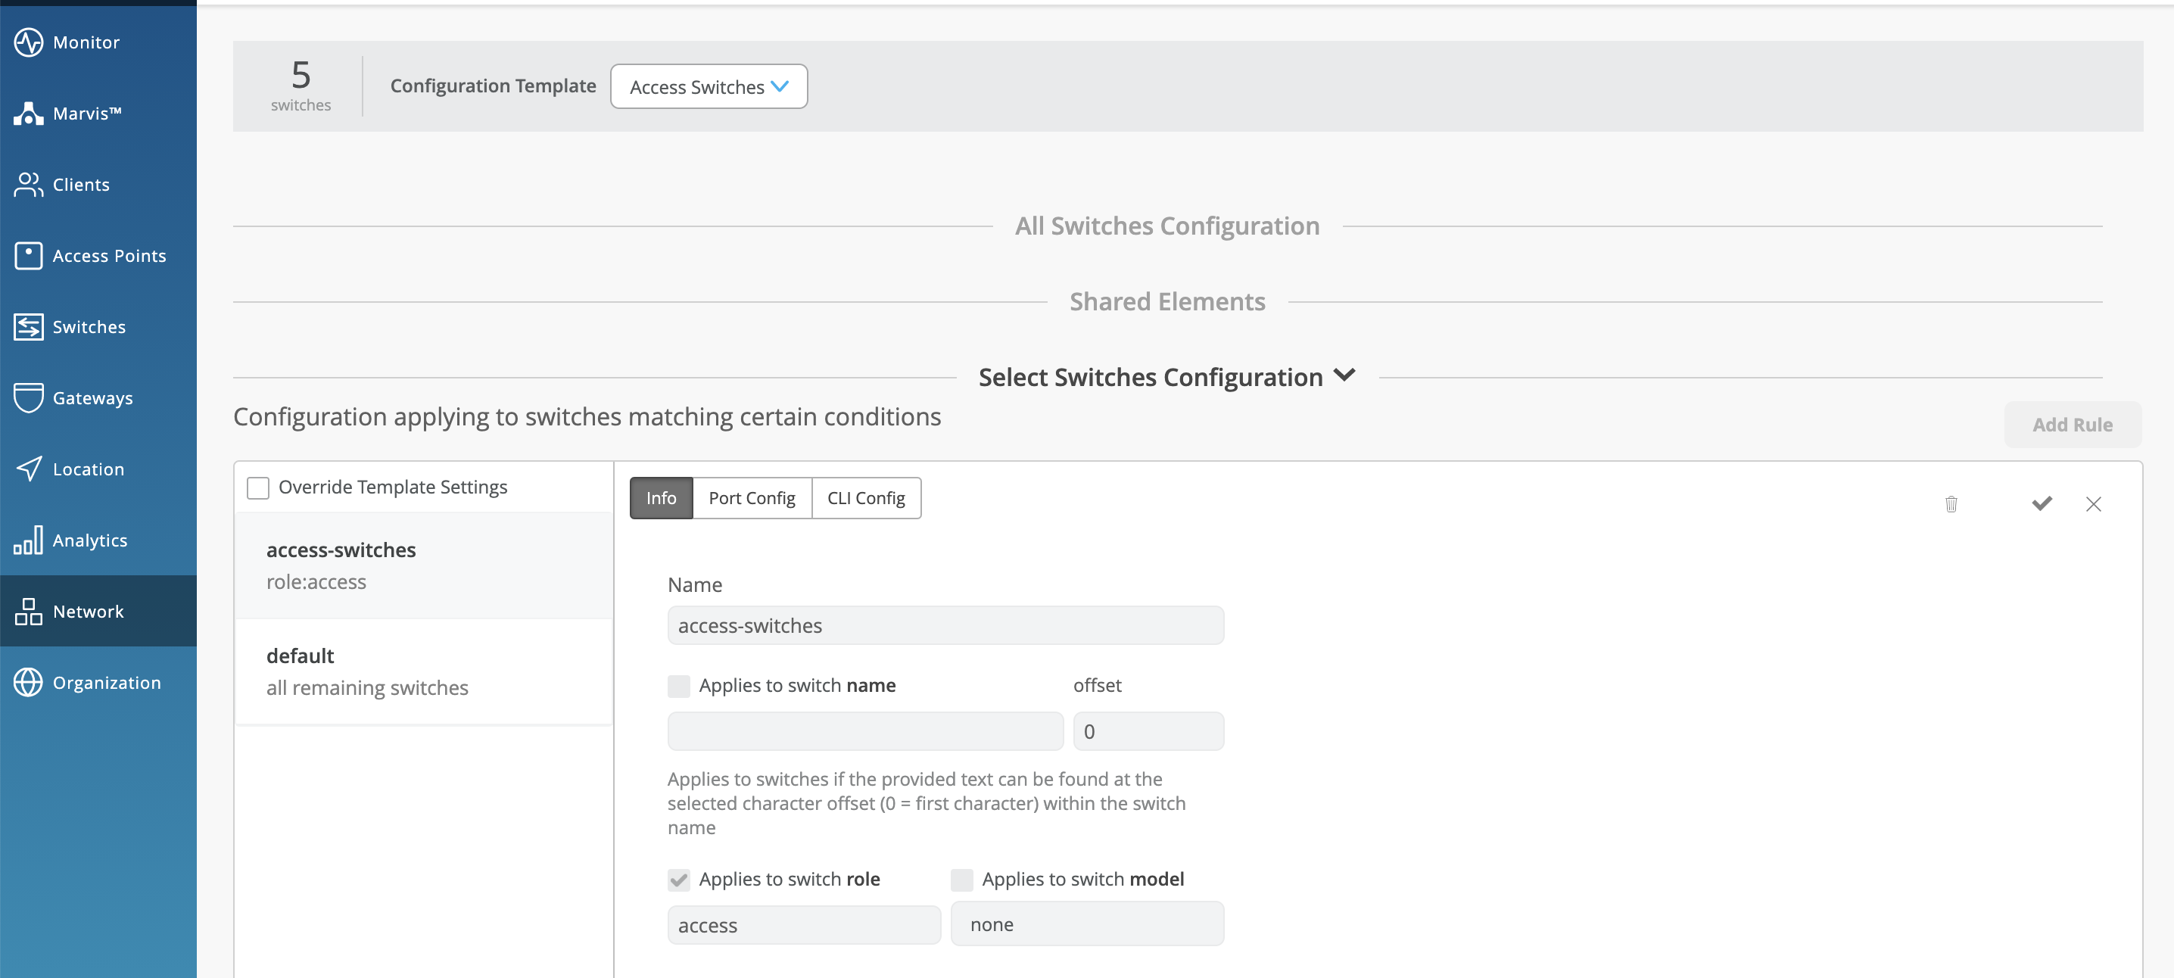2174x978 pixels.
Task: Delete the rule with the trash icon
Action: pyautogui.click(x=1951, y=504)
